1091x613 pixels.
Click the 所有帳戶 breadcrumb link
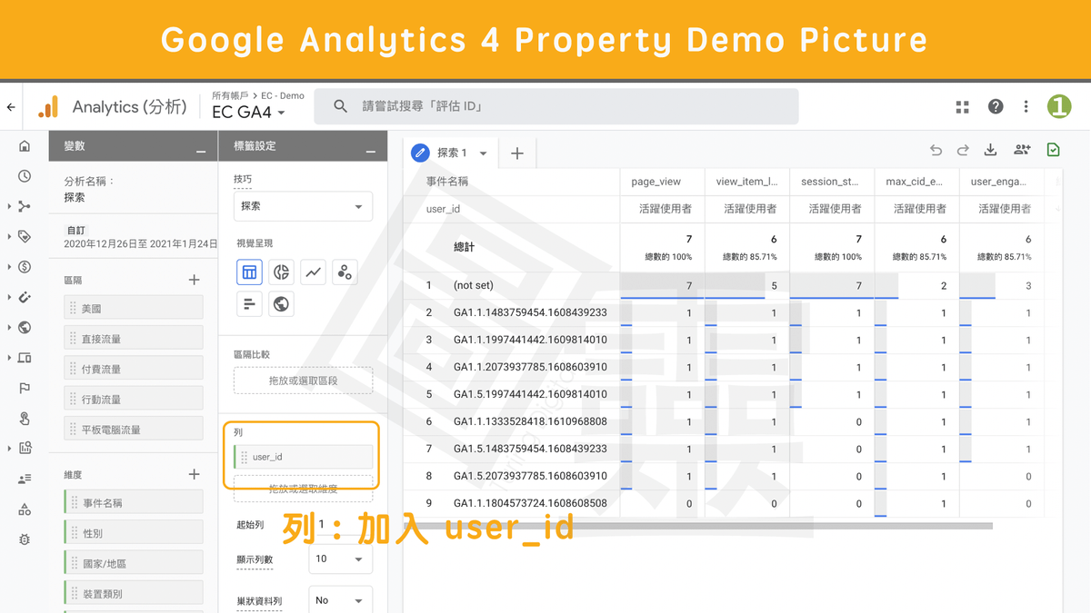click(230, 95)
